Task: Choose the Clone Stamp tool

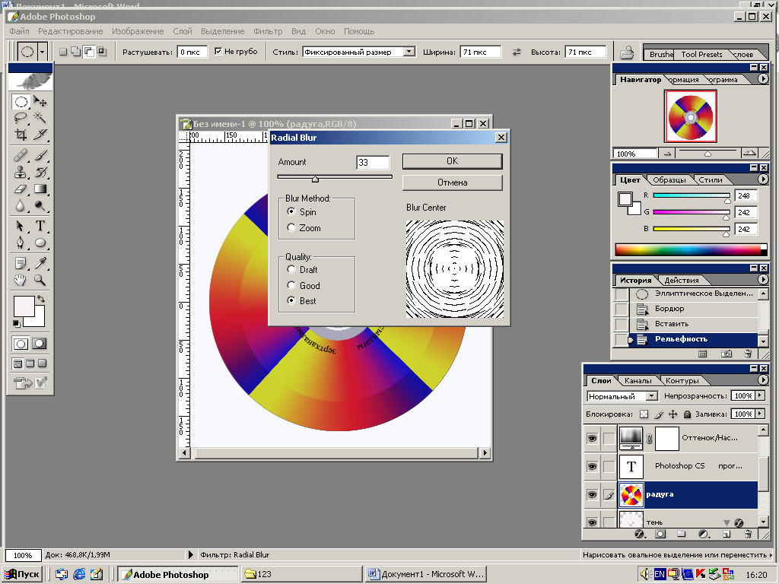Action: [x=21, y=173]
